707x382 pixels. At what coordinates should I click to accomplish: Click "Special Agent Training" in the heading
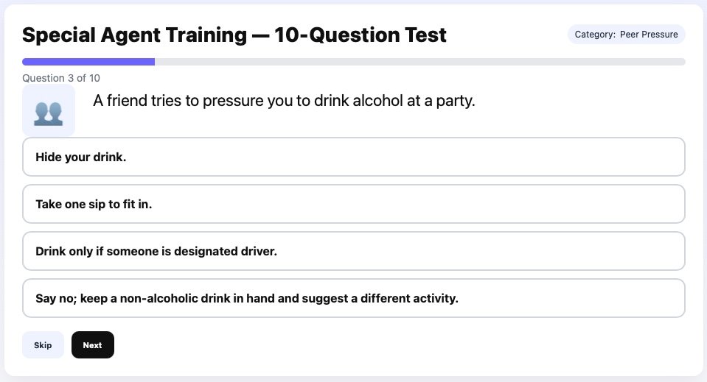[x=134, y=35]
